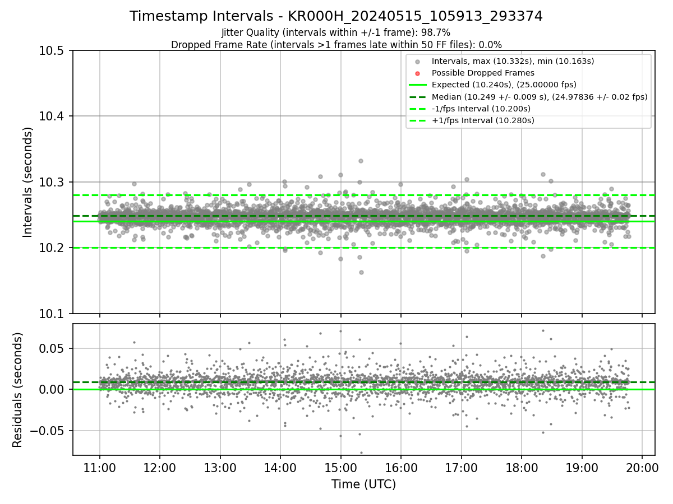Click legend entry 'Median (10.249 +/- 0.009 s)'
673x504 pixels.
tap(540, 97)
